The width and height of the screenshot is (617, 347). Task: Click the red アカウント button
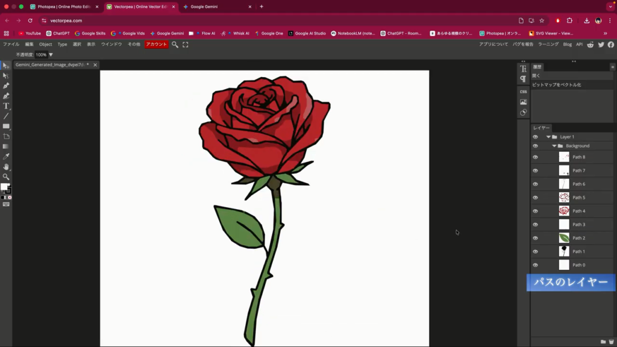click(x=156, y=45)
